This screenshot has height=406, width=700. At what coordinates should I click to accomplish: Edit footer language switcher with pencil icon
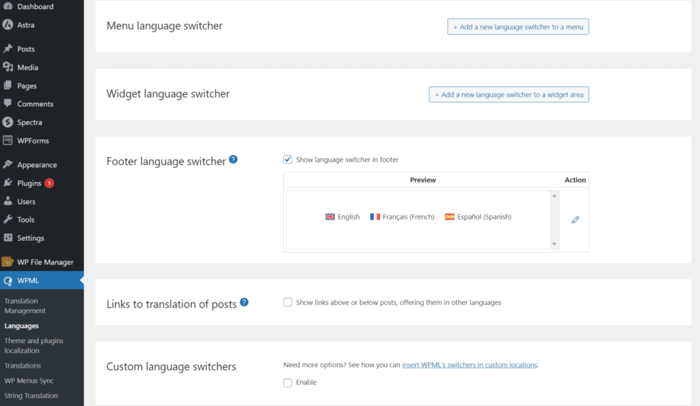click(576, 220)
